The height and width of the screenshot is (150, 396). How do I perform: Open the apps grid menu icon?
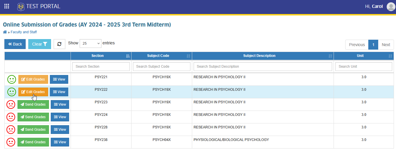[7, 6]
